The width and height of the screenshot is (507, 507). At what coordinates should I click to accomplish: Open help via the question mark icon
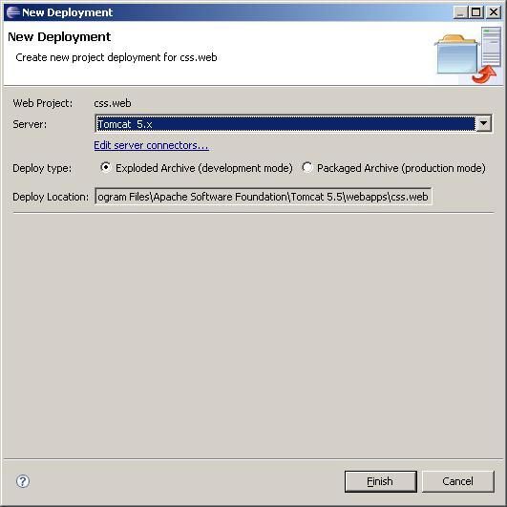pos(23,481)
